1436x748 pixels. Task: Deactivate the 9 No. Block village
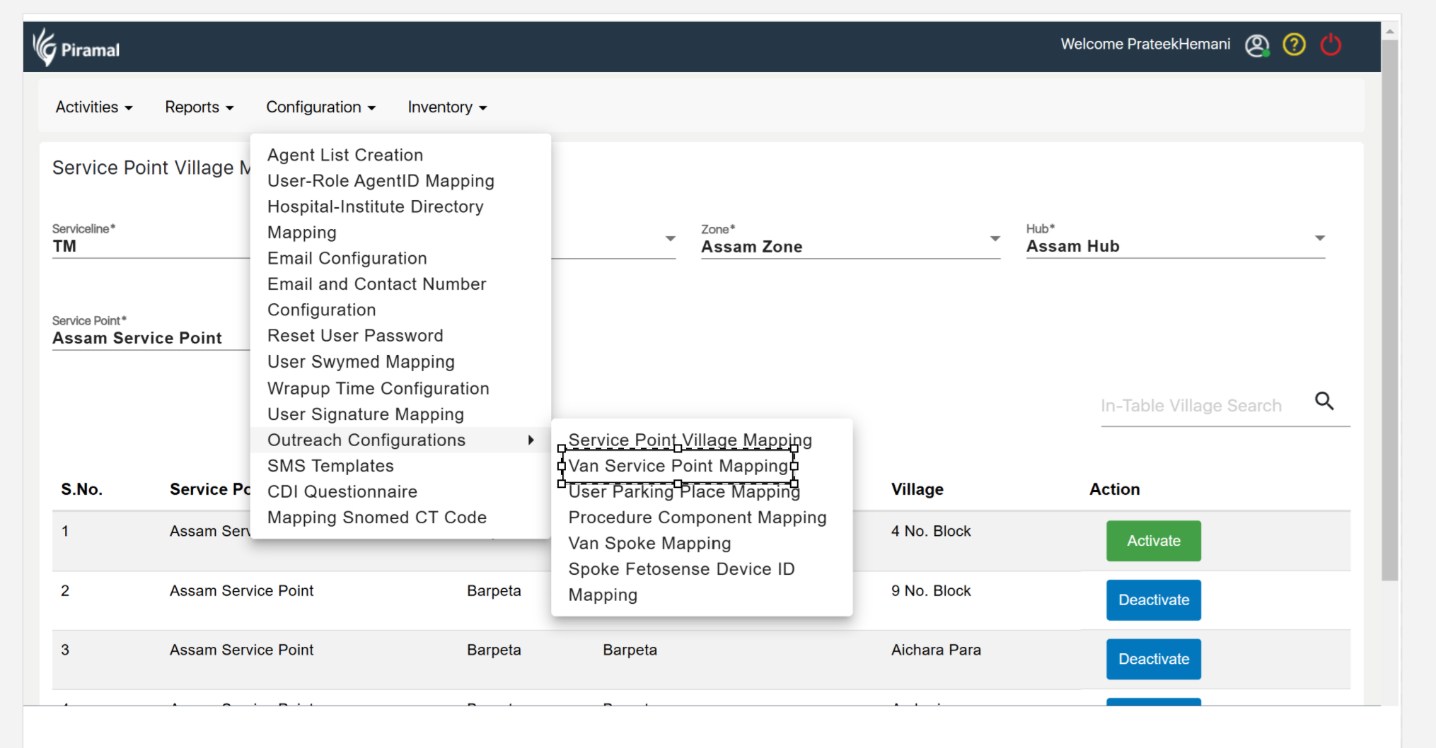tap(1154, 600)
